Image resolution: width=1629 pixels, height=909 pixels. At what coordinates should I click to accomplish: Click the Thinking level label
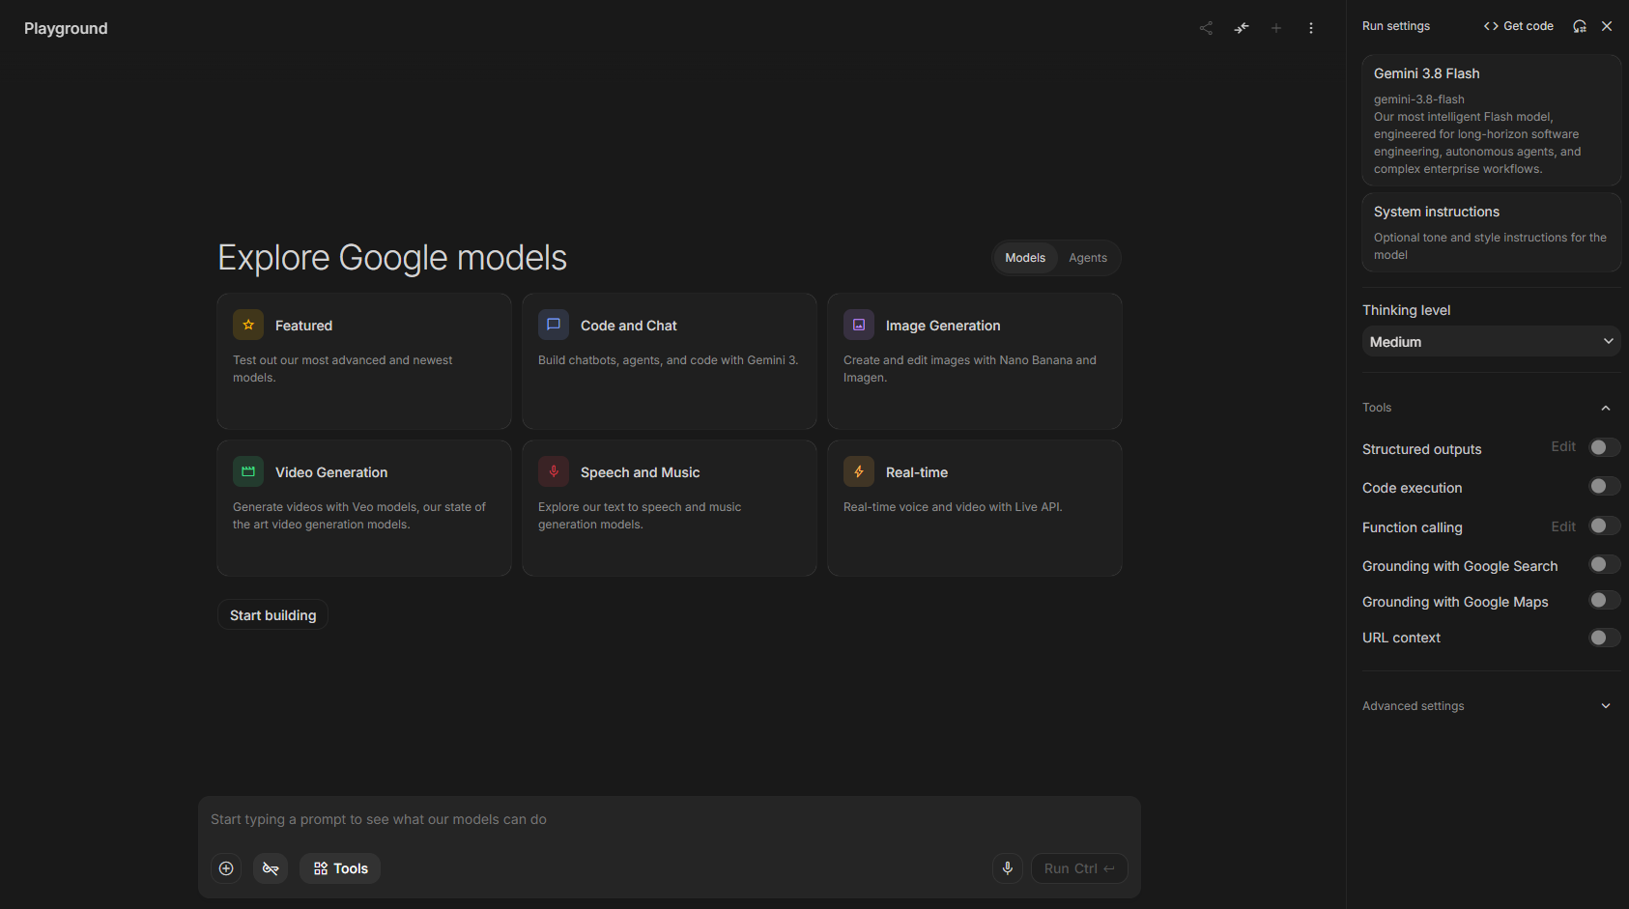(x=1407, y=310)
